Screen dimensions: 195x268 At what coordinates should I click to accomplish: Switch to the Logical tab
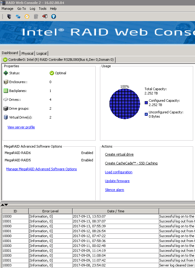(x=41, y=53)
